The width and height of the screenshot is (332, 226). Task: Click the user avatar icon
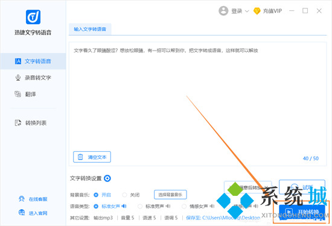(223, 11)
